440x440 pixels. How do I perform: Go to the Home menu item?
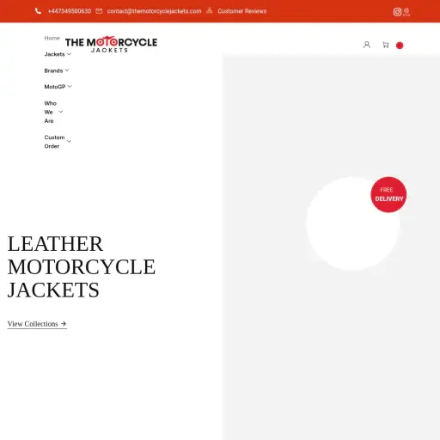coord(52,38)
